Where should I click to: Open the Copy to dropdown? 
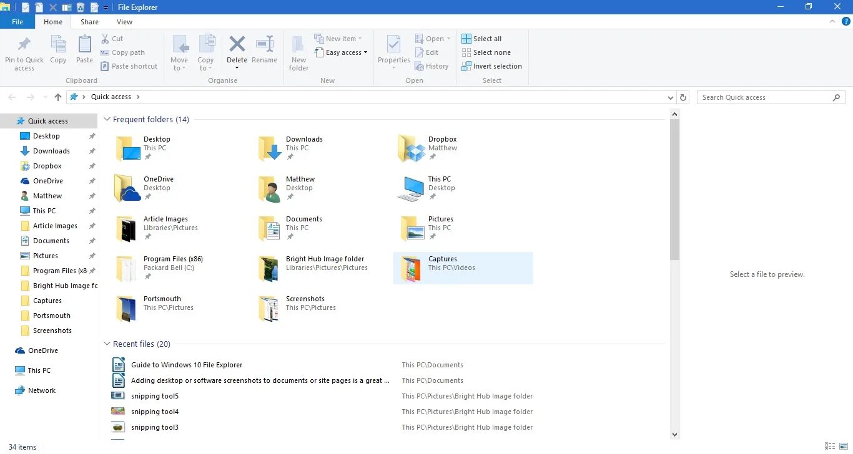click(206, 52)
